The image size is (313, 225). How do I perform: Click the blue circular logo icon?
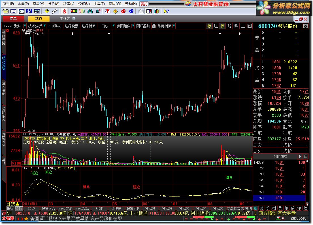131,11
